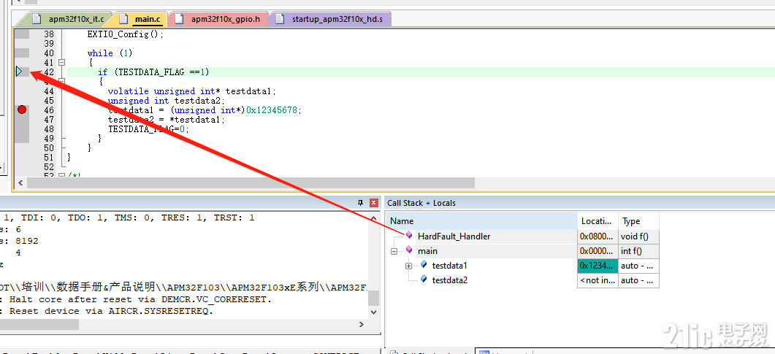Click the command window scroll down arrow
Image resolution: width=775 pixels, height=354 pixels.
pos(374,312)
